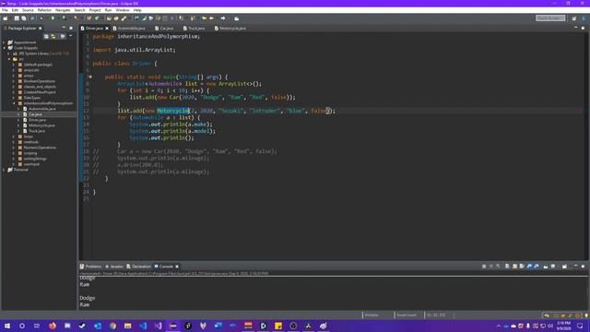Screen dimensions: 590x332
Task: Expand the arrayLists package
Action: tap(14, 70)
